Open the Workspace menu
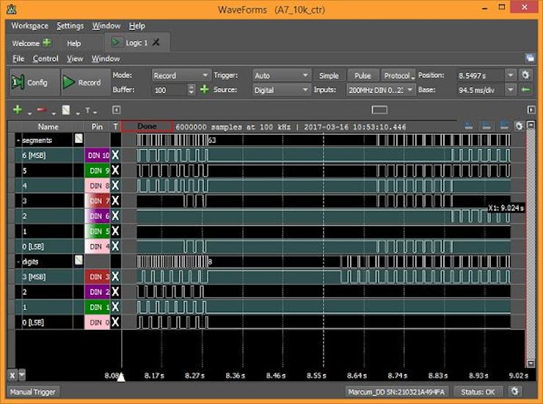The image size is (543, 404). (x=29, y=26)
